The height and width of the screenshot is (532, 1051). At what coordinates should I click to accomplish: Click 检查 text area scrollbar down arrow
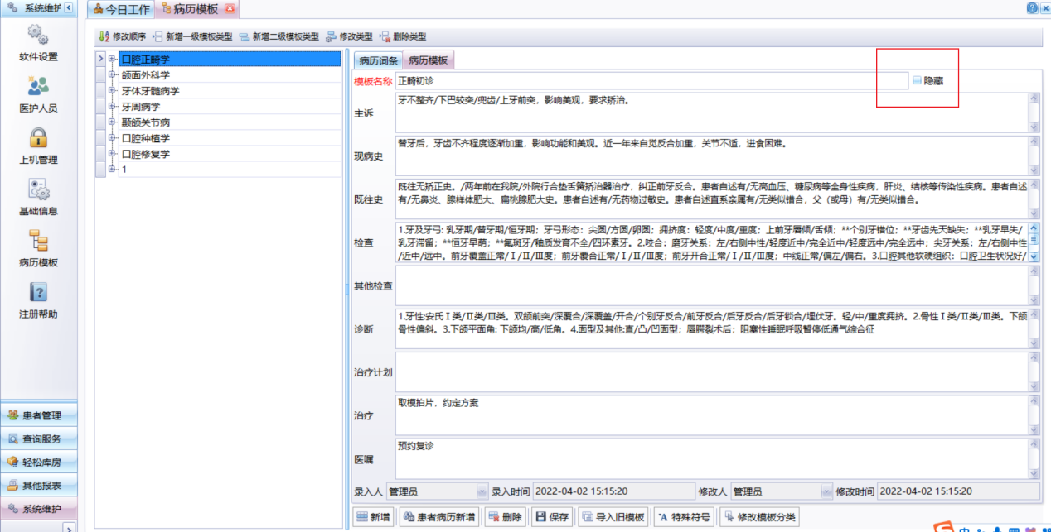[1034, 257]
